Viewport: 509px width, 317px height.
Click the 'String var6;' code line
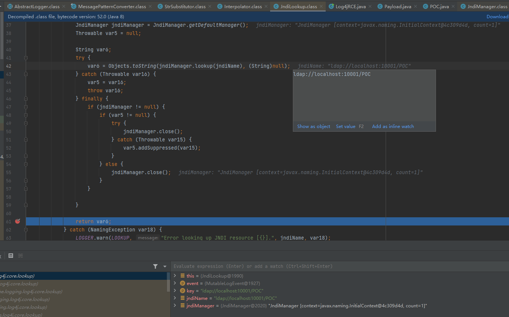94,49
